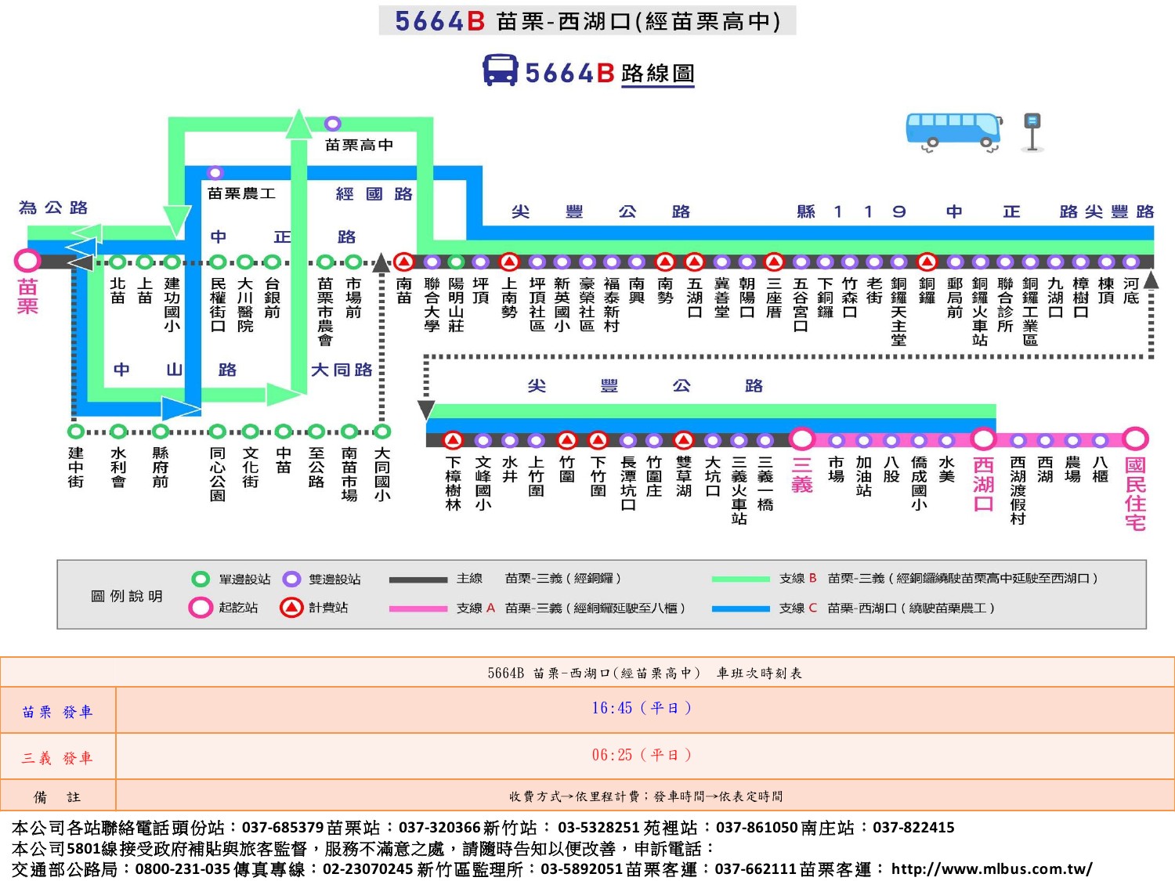Click the 三義 terminal station circle
The height and width of the screenshot is (881, 1175).
click(801, 439)
